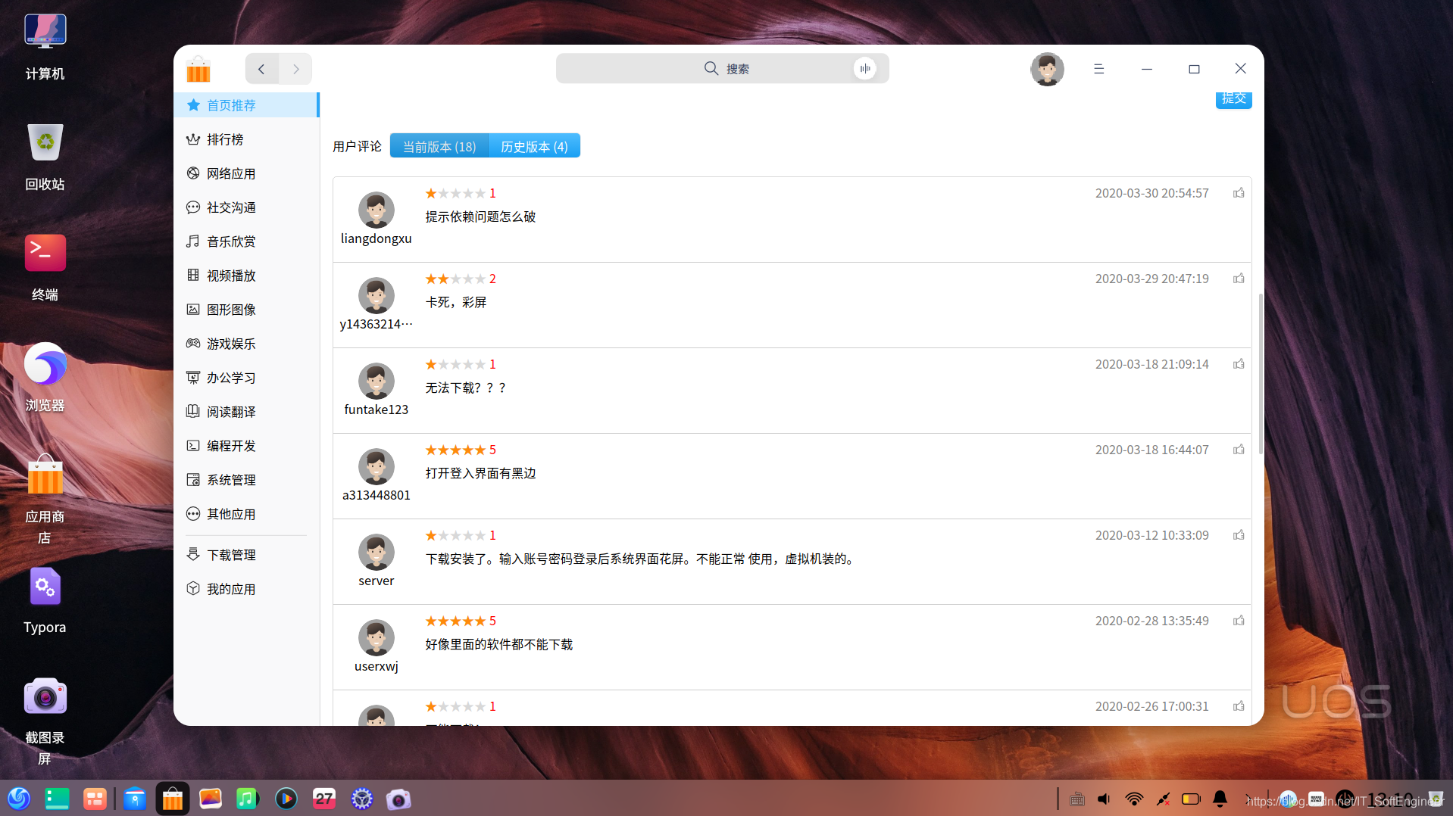Screen dimensions: 1453x816
Task: Click the battery tray icon
Action: point(1191,799)
